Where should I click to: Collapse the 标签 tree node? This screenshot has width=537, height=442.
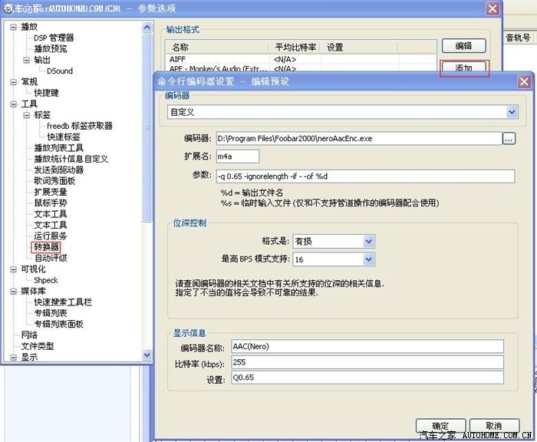click(x=26, y=115)
